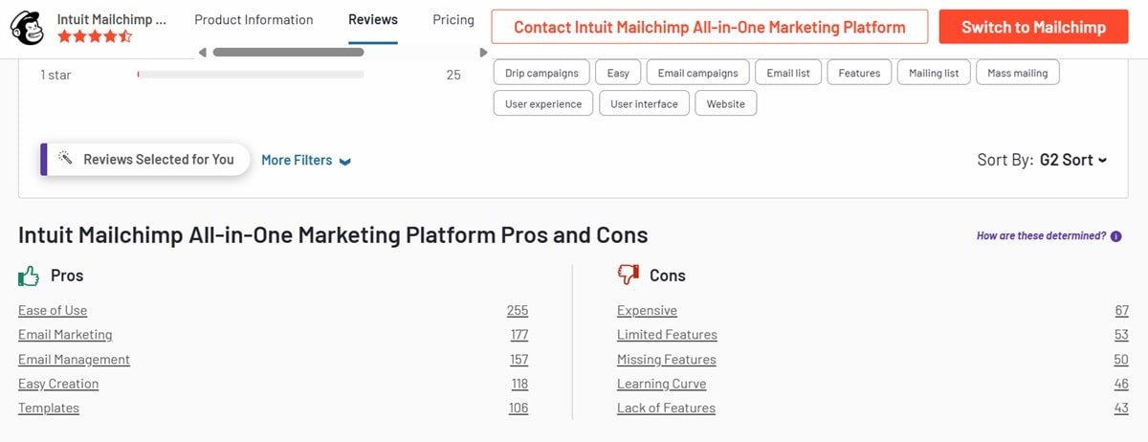Switch to the Pricing tab
Image resolution: width=1148 pixels, height=442 pixels.
tap(453, 20)
